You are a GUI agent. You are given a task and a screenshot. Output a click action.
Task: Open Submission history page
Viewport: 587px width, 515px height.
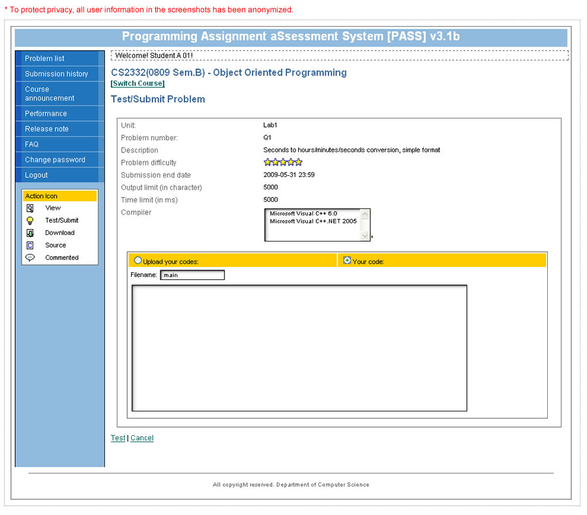(56, 74)
